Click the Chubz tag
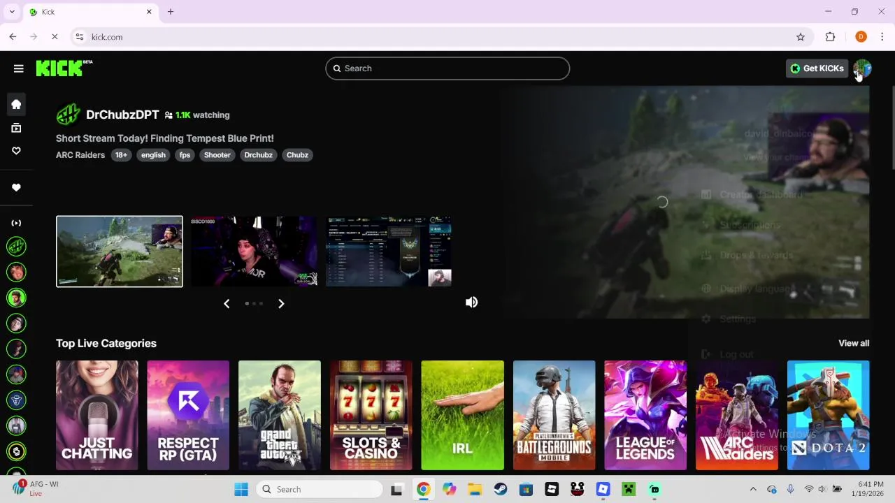Image resolution: width=895 pixels, height=503 pixels. (297, 155)
